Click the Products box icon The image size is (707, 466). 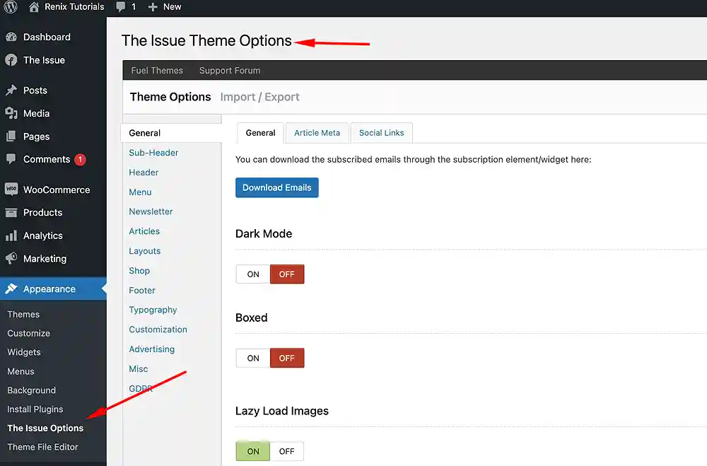click(11, 212)
